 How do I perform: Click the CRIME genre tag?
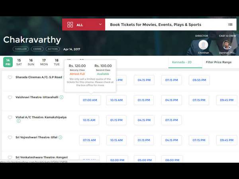tap(37, 49)
